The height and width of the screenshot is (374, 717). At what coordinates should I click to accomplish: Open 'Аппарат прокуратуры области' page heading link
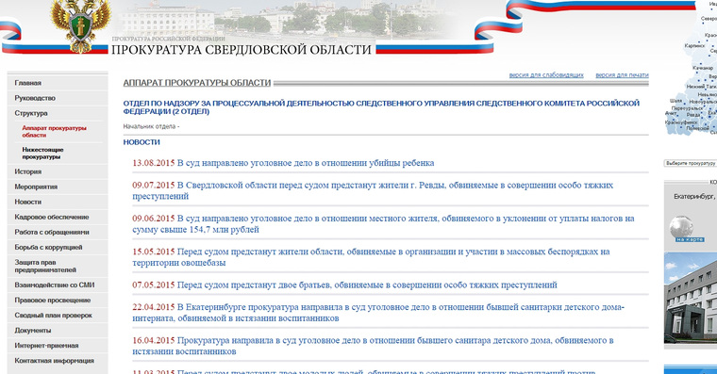(x=197, y=83)
